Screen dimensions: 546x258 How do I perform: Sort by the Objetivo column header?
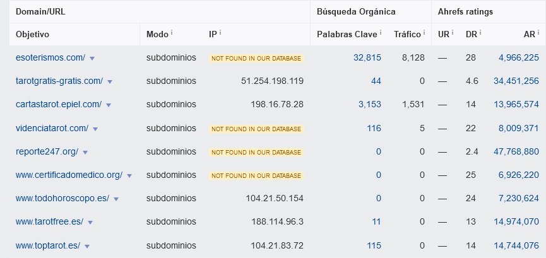tap(33, 34)
